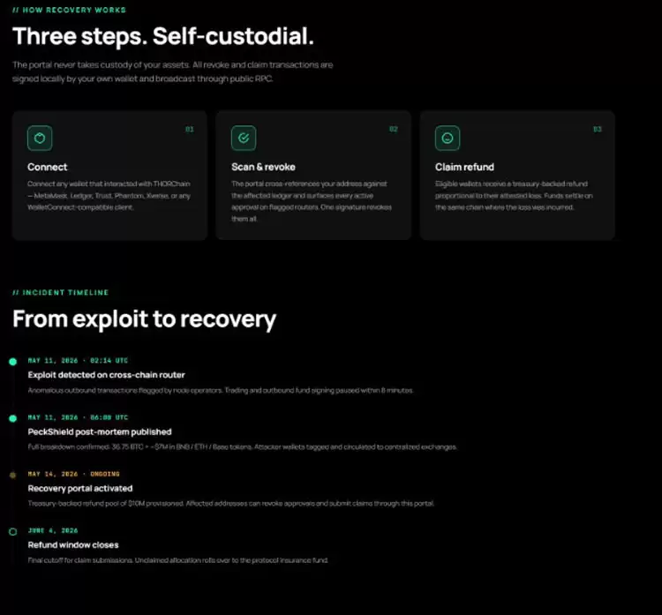Viewport: 662px width, 615px height.
Task: Click the Claim refund smiley icon
Action: [x=448, y=138]
